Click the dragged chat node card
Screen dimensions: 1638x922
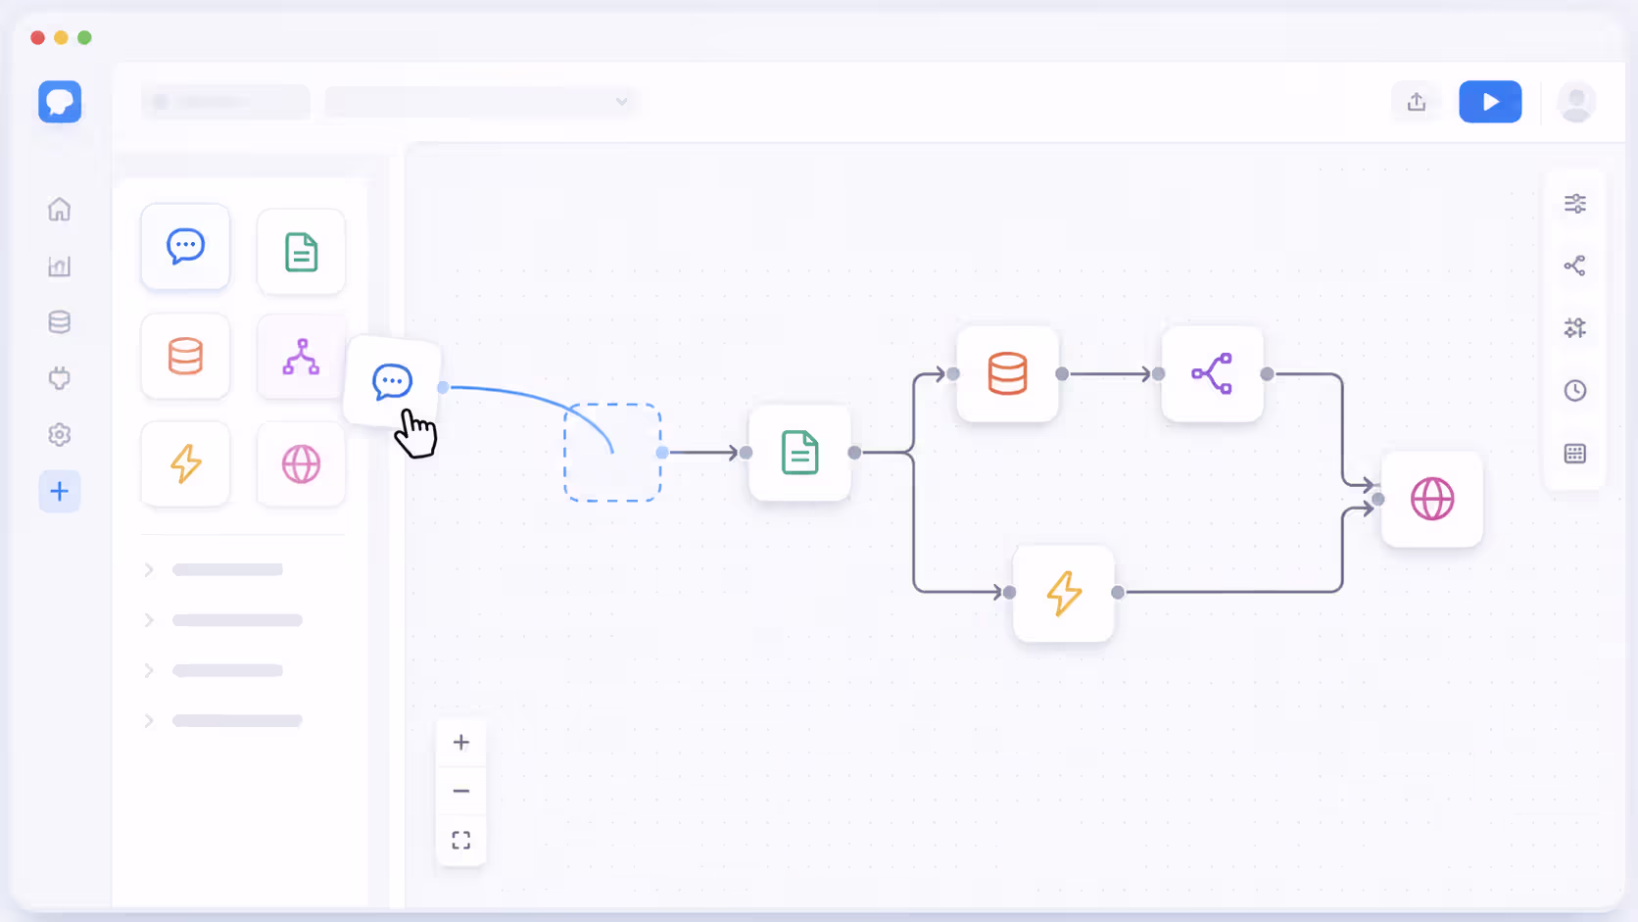(x=393, y=381)
